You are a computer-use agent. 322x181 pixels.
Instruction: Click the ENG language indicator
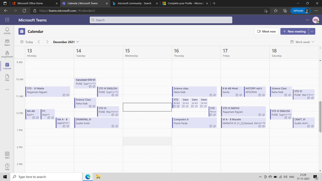[x=292, y=177]
